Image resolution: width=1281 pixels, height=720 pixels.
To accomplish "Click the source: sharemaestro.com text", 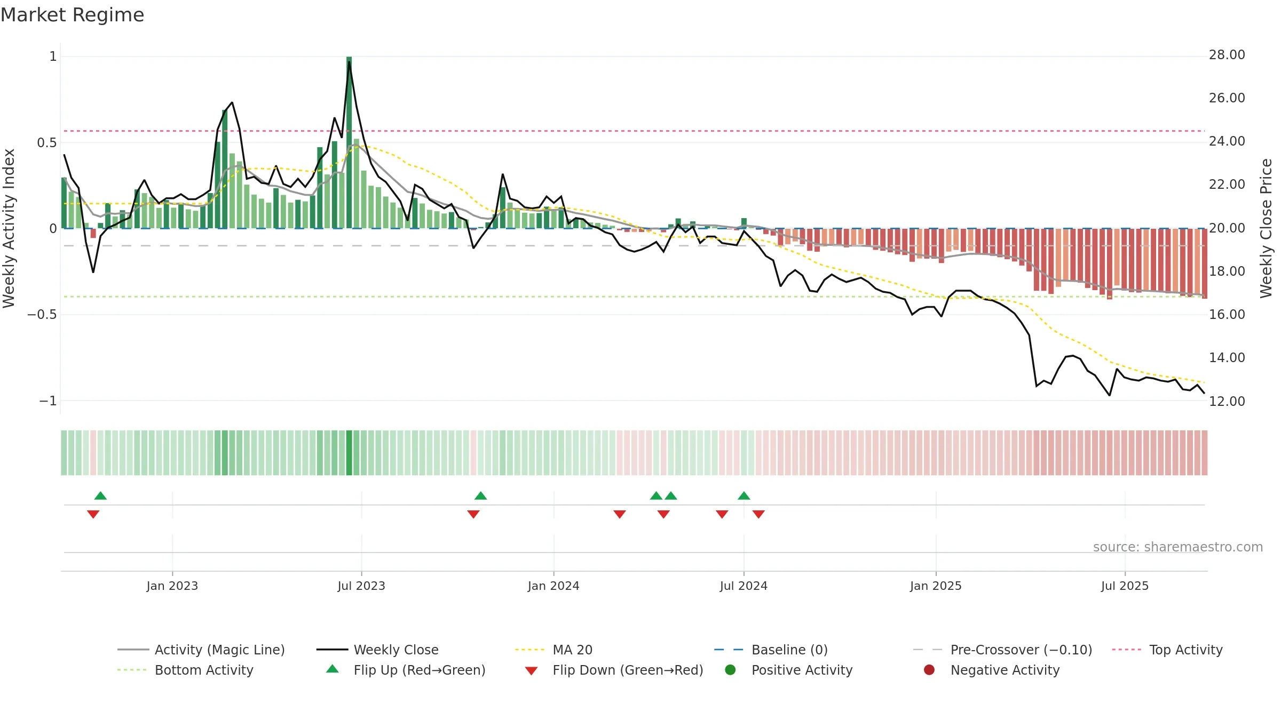I will click(x=1178, y=547).
